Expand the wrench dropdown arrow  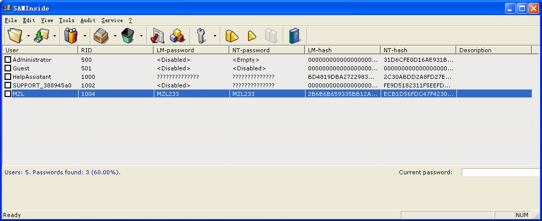215,36
